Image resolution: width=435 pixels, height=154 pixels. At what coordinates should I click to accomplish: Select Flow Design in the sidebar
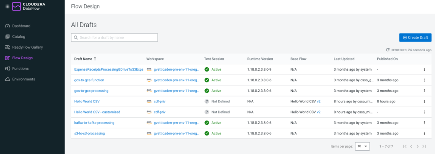19,58
